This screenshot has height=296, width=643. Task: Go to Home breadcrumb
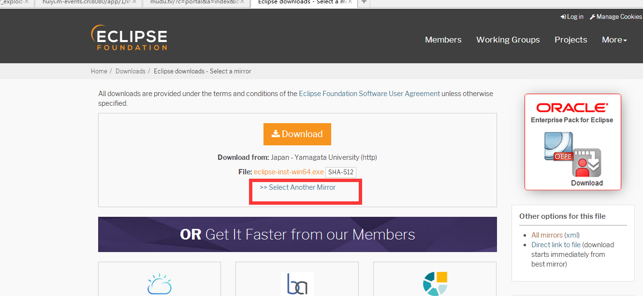(x=99, y=71)
